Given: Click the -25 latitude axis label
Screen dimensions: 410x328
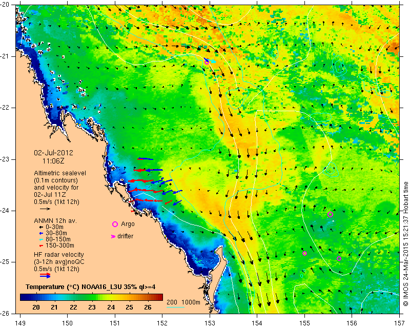Looking at the screenshot, I should tap(6, 262).
